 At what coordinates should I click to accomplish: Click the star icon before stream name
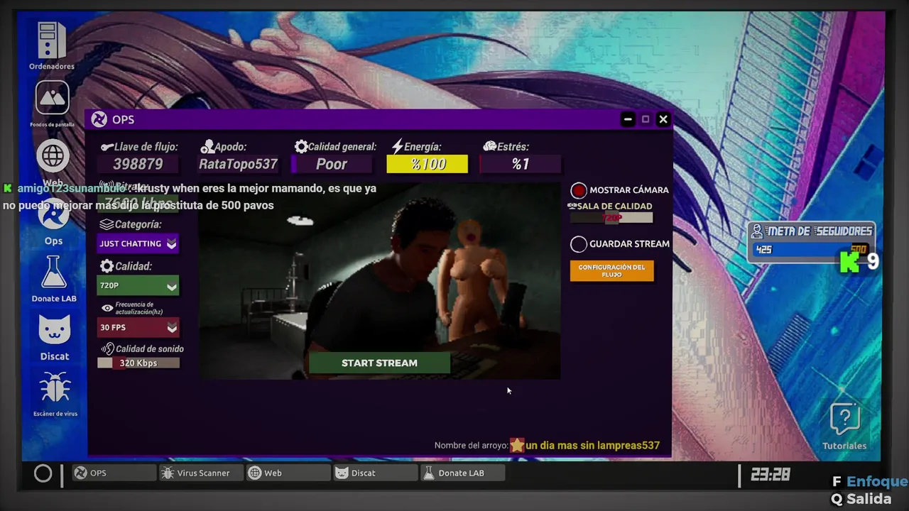tap(517, 445)
